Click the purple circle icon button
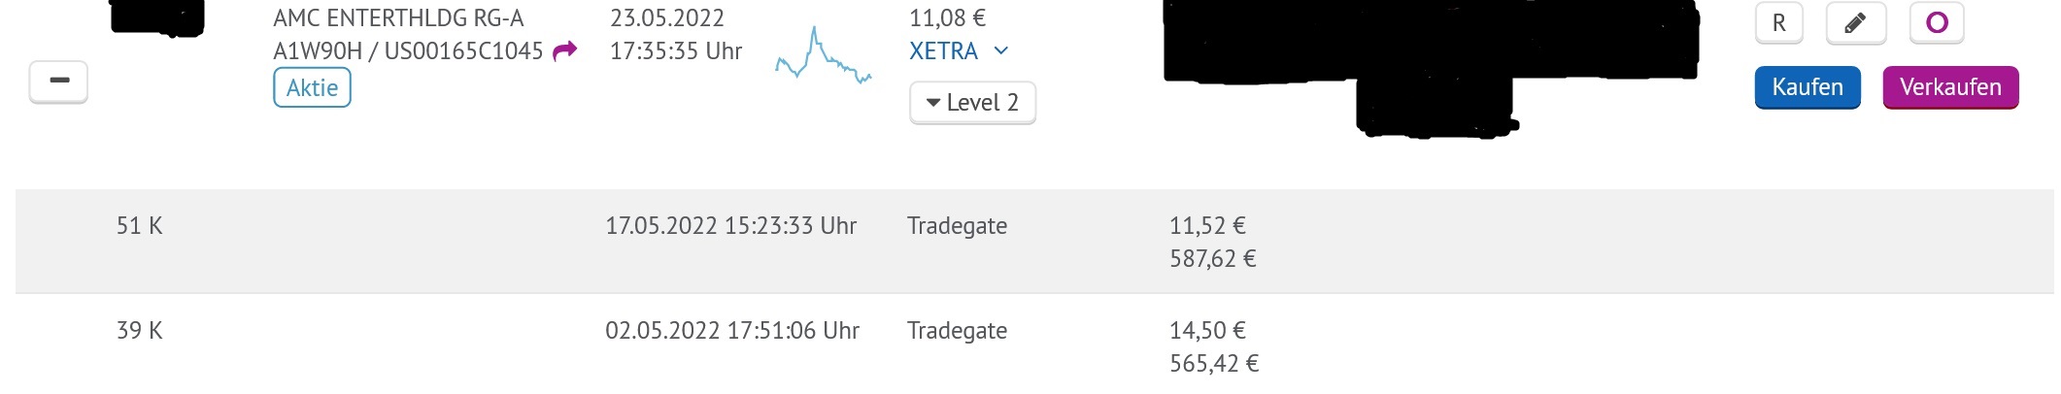 click(x=1937, y=23)
